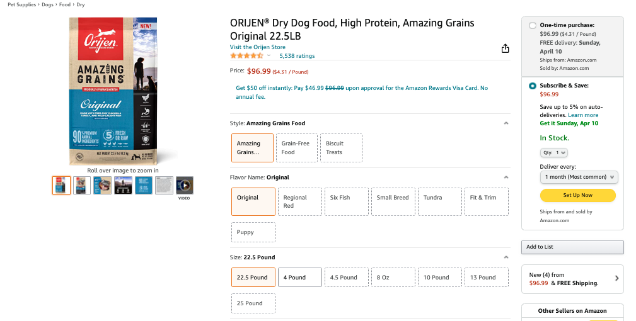Select the Subscribe & Save radio button
The width and height of the screenshot is (636, 321).
[533, 86]
